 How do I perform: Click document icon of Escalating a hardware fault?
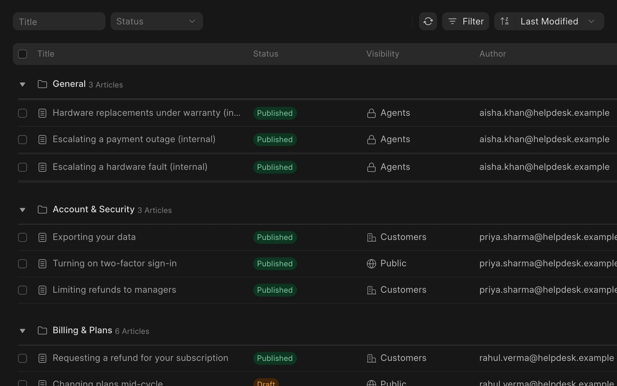(x=42, y=167)
